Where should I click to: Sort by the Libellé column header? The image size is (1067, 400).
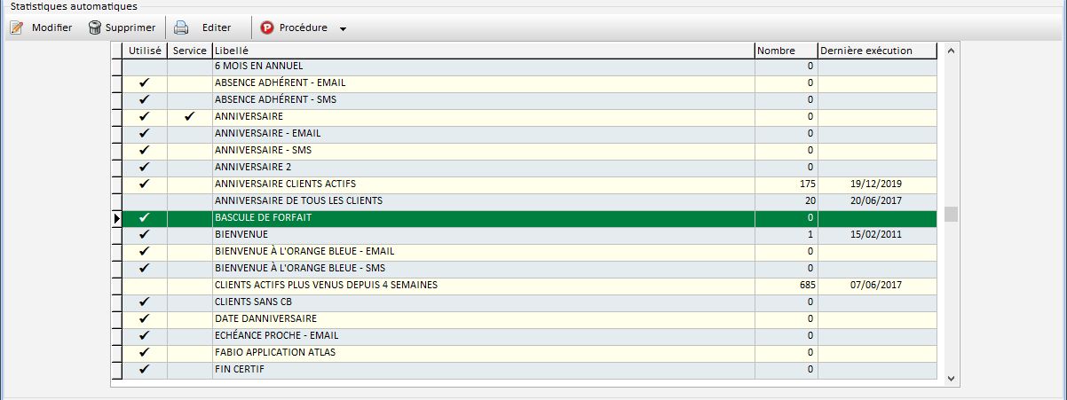coord(482,51)
